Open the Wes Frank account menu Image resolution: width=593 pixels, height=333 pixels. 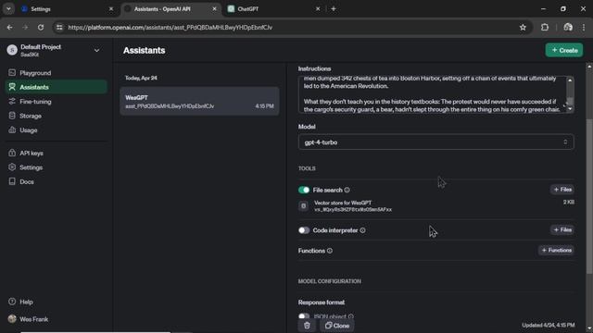[33, 319]
